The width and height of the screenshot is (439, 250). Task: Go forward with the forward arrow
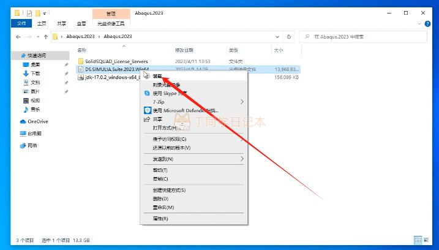coord(29,37)
